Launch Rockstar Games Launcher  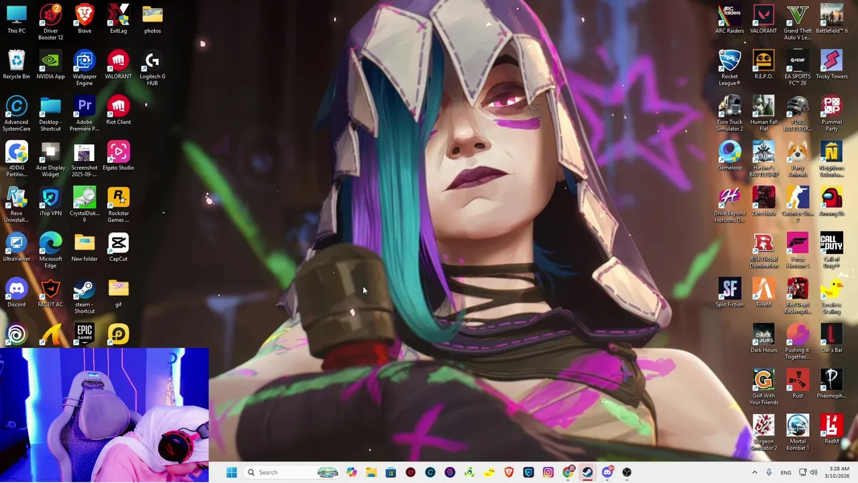(x=119, y=205)
